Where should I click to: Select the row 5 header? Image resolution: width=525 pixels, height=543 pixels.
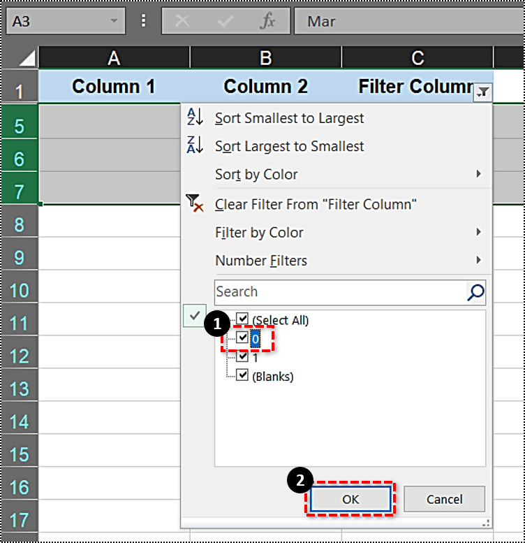click(x=20, y=126)
